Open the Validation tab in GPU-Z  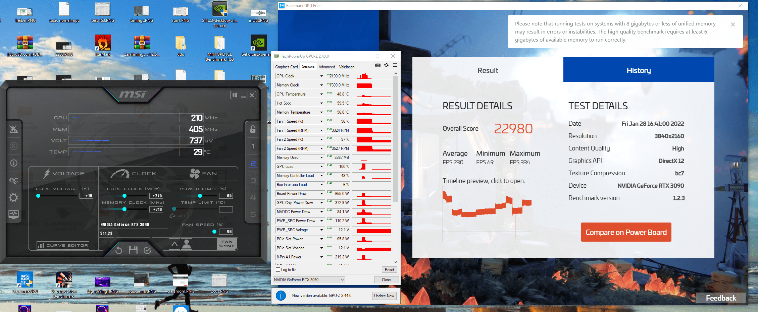[x=347, y=67]
